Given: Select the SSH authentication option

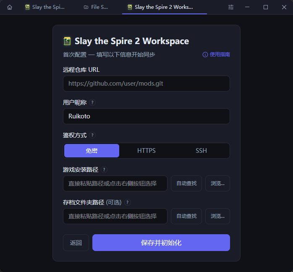Looking at the screenshot, I should [201, 151].
